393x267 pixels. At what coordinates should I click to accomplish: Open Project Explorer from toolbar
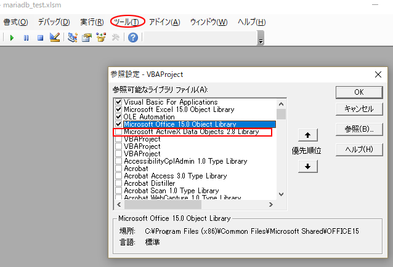[x=73, y=38]
